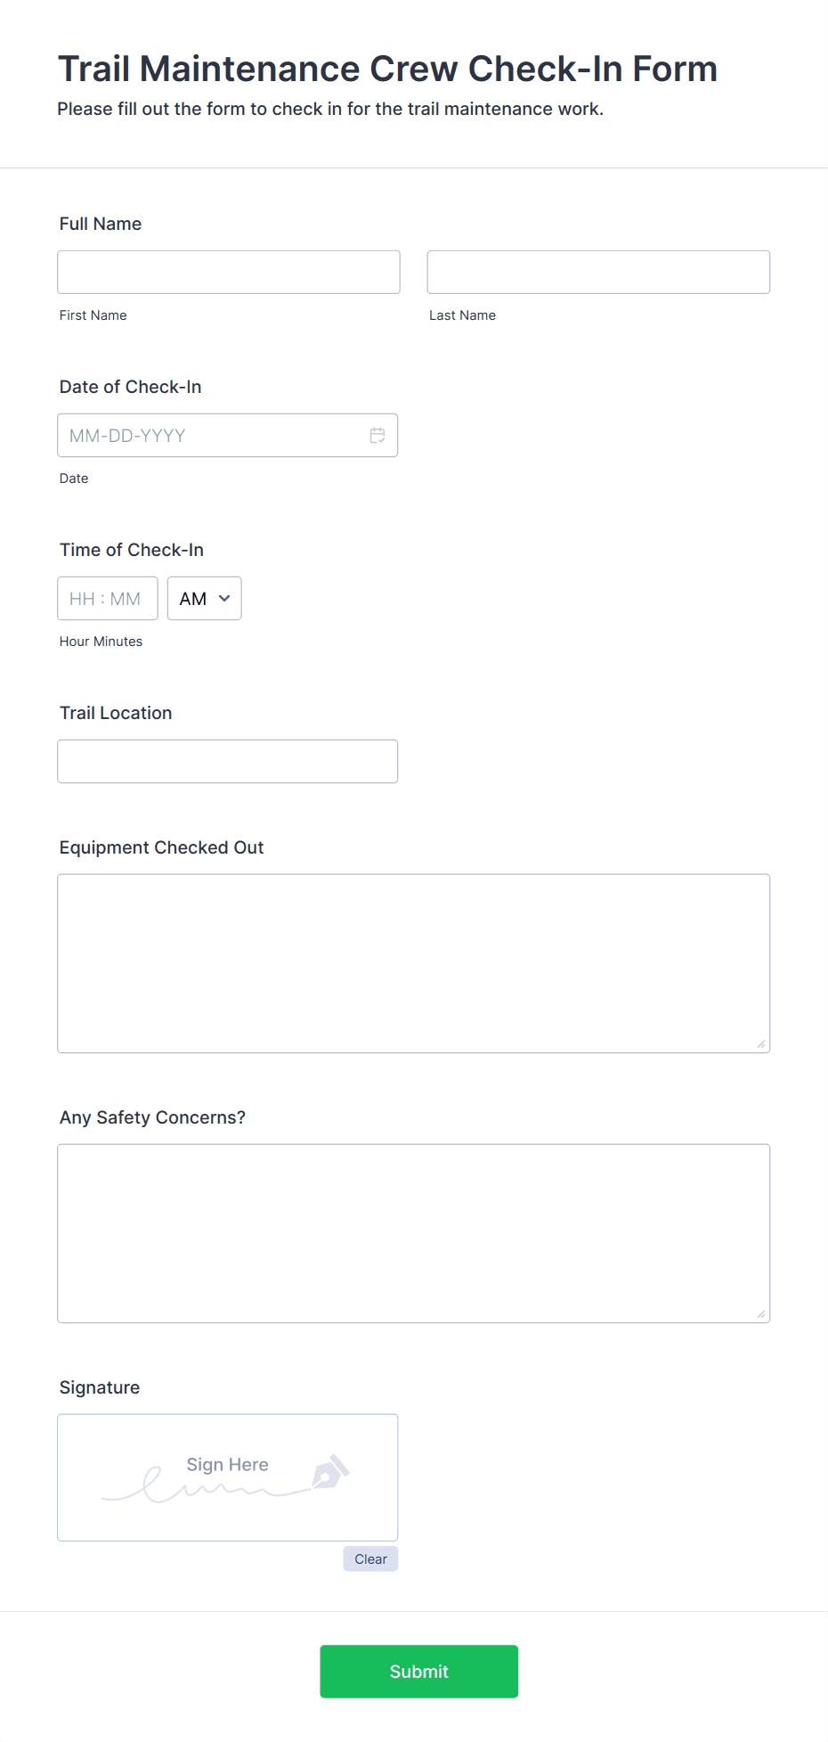Click the Time of Check-In label
The height and width of the screenshot is (1742, 828).
pyautogui.click(x=132, y=550)
